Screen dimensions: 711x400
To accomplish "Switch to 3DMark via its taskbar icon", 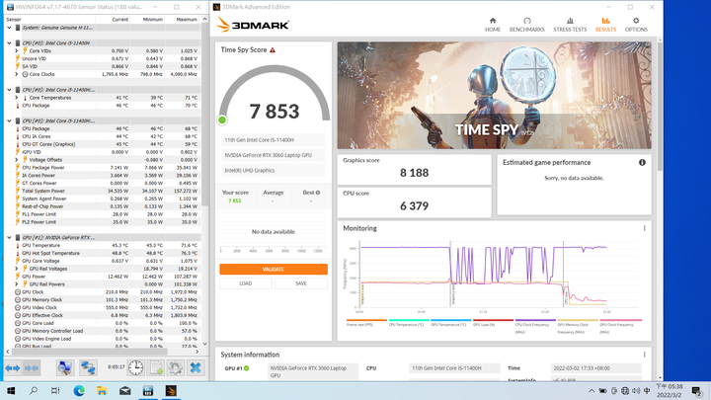I will coord(171,390).
